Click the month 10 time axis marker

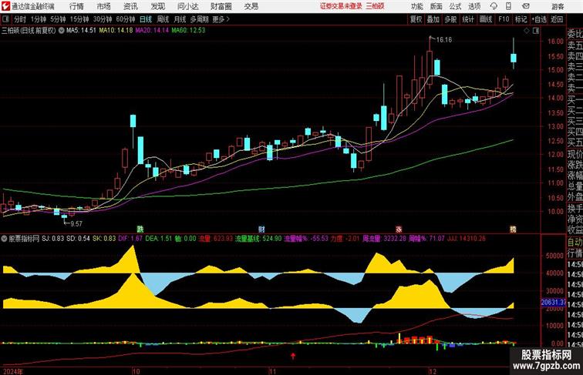point(136,371)
